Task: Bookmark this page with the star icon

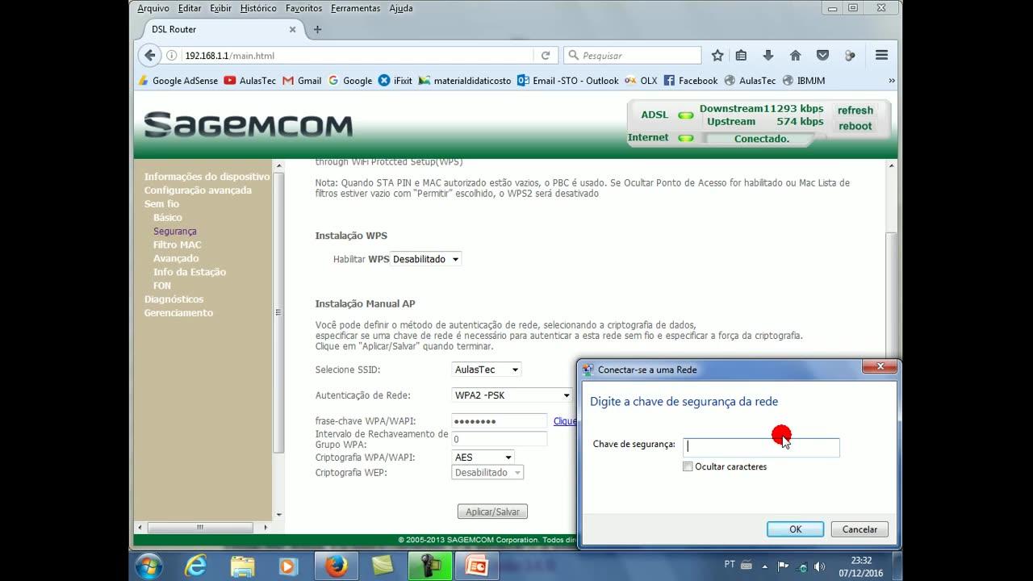Action: click(x=717, y=55)
